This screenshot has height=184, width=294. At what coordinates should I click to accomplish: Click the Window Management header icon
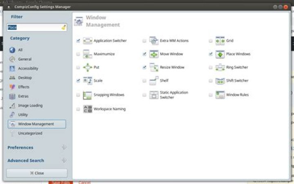78,21
